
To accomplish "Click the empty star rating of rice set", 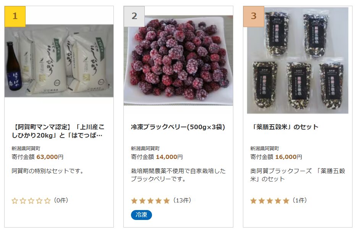I will point(31,201).
